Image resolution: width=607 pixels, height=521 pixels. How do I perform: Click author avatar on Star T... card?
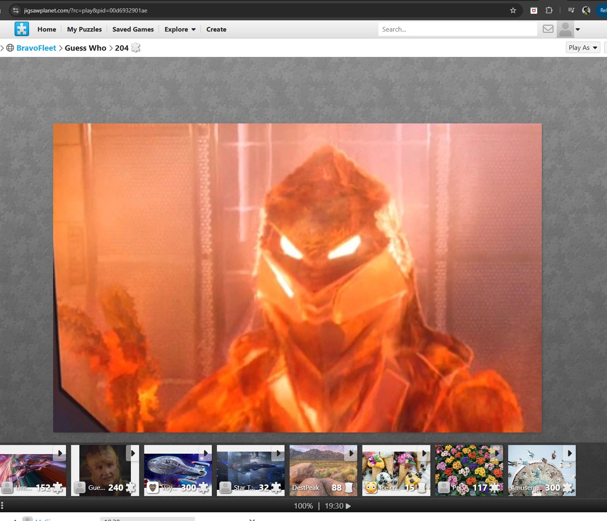(225, 487)
